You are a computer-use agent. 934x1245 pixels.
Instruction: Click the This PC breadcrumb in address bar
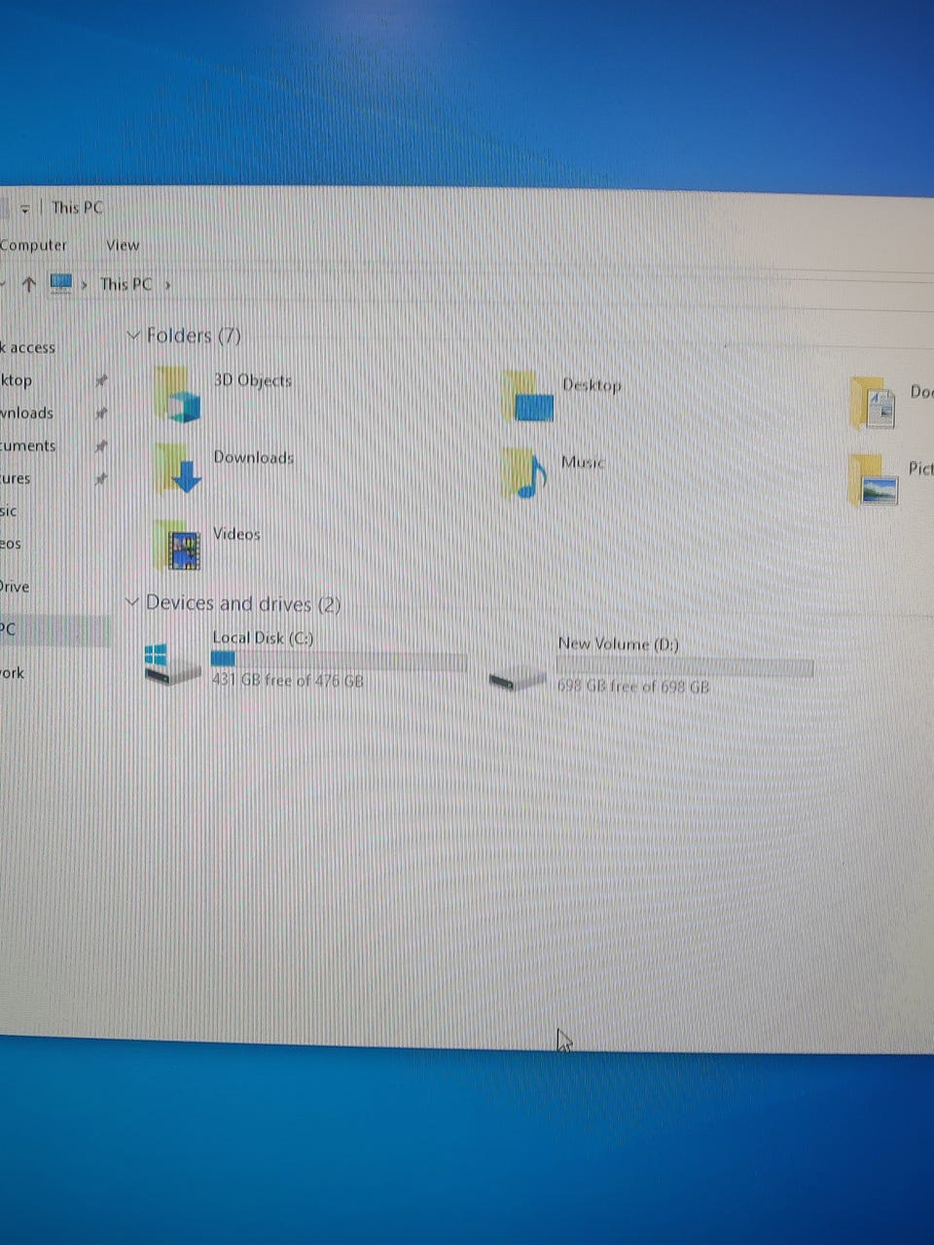126,284
